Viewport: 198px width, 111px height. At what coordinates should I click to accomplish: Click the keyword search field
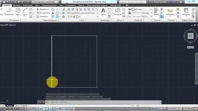(x=133, y=2)
